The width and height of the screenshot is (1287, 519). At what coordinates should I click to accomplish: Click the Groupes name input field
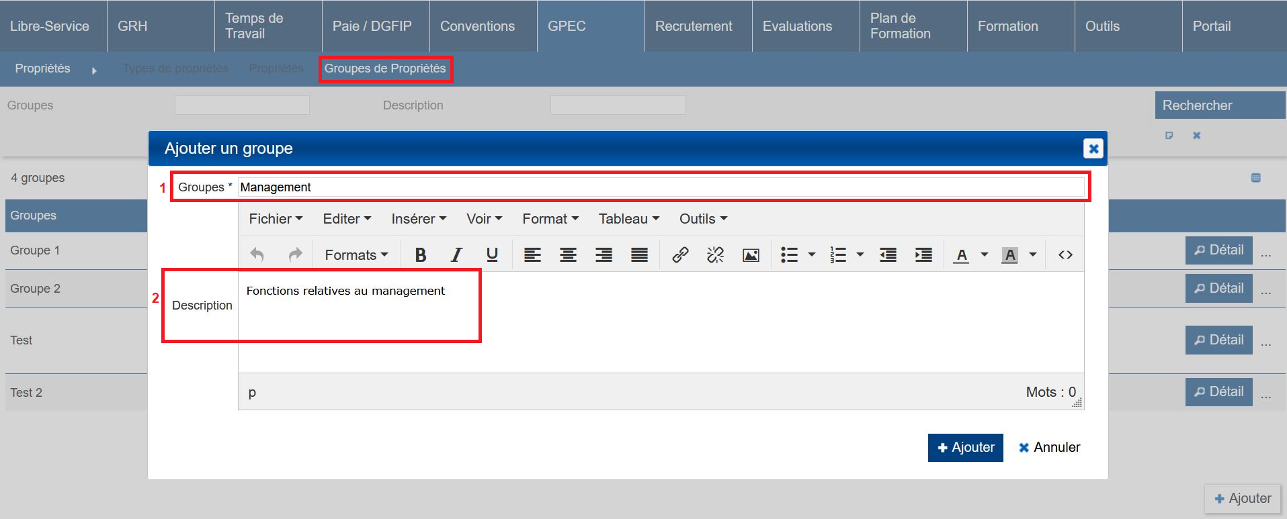pyautogui.click(x=661, y=187)
